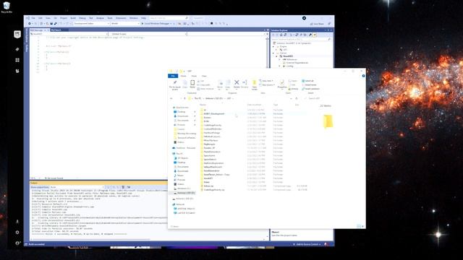Click the grid library icon in launcher sidebar
463x260 pixels.
(17, 60)
